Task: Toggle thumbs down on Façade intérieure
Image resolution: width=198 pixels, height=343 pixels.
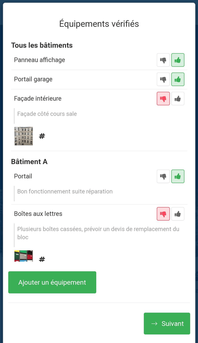Action: click(x=163, y=99)
